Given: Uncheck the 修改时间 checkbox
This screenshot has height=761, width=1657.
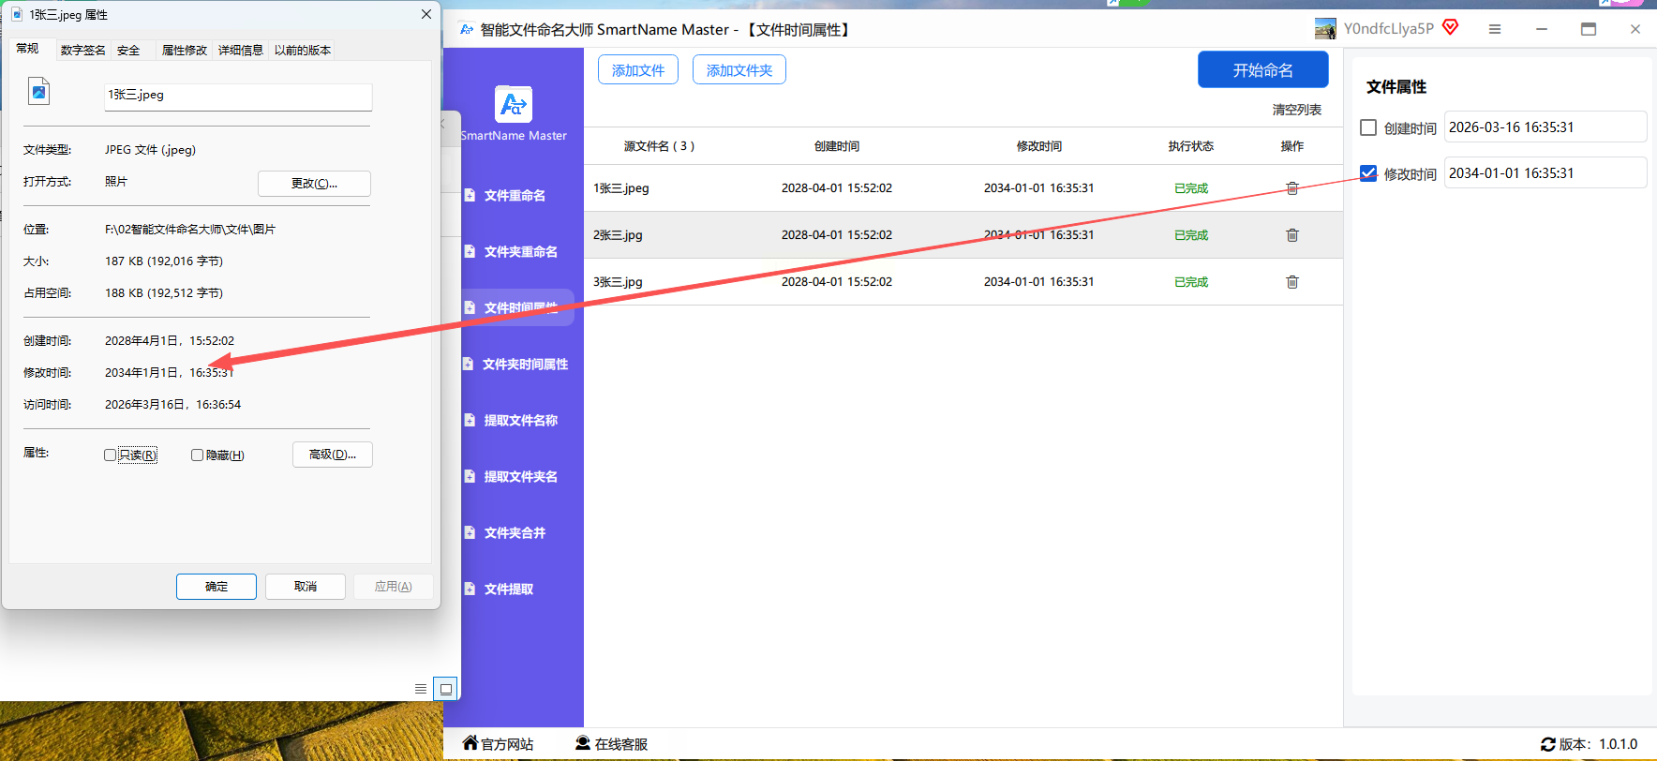Looking at the screenshot, I should pyautogui.click(x=1368, y=173).
